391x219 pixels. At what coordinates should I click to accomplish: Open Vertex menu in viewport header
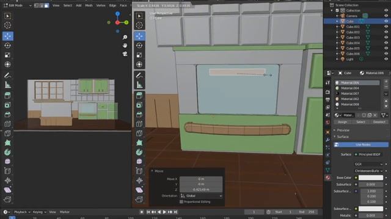point(101,5)
